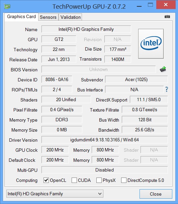This screenshot has width=178, height=204.
Task: Switch to the Graphics Card tab
Action: point(21,17)
